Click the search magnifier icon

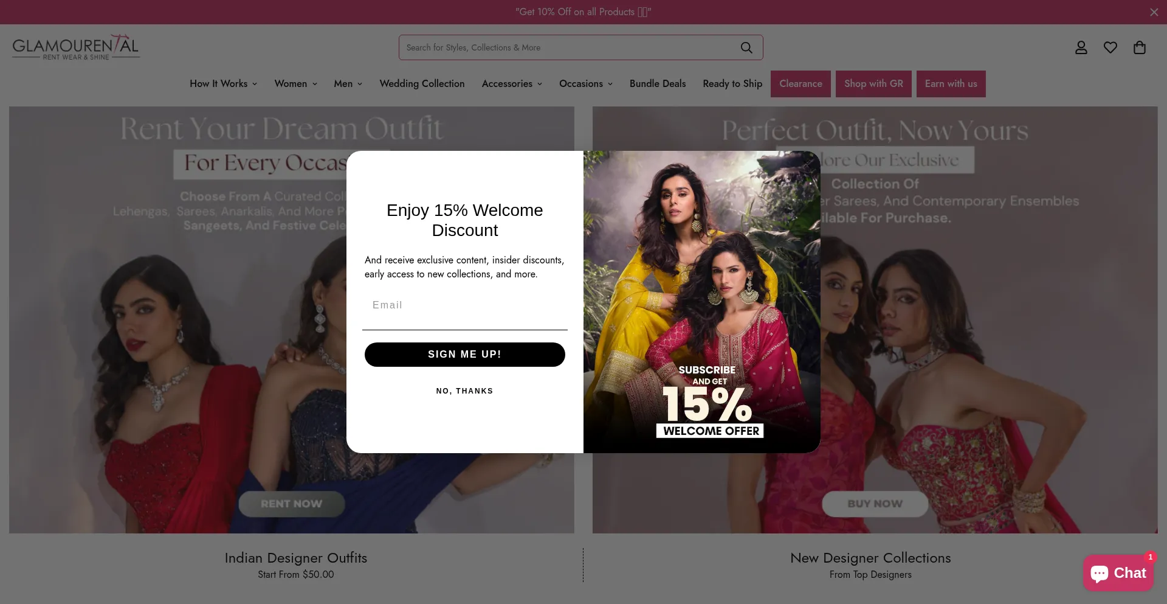click(746, 47)
